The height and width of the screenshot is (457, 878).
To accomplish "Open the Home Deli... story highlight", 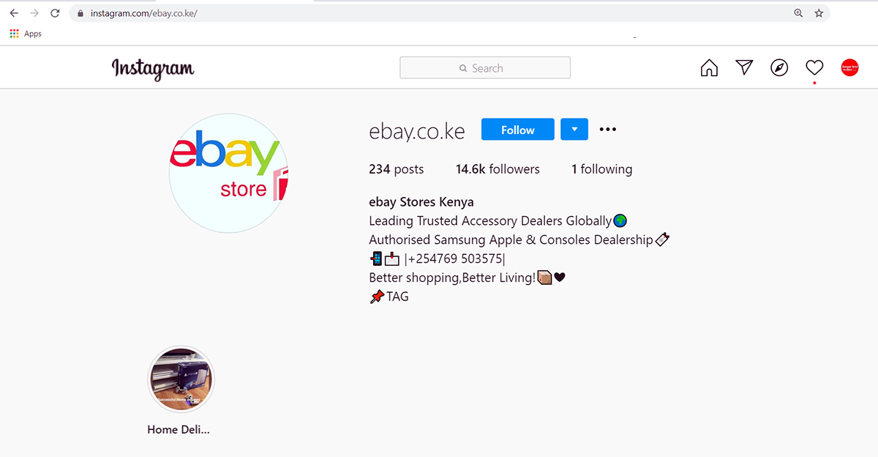I will 181,380.
